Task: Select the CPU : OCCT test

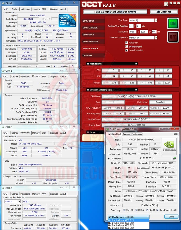Action: click(93, 21)
